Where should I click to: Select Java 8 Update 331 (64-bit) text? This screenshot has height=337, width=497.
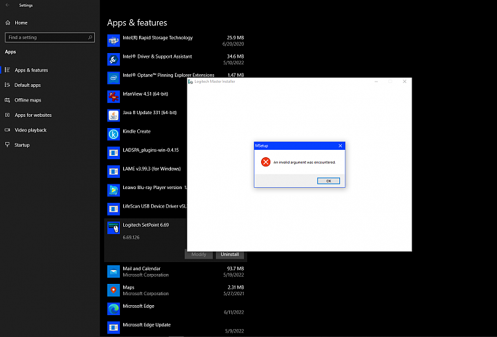[x=150, y=113]
